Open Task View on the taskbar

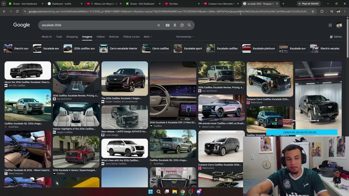167,192
